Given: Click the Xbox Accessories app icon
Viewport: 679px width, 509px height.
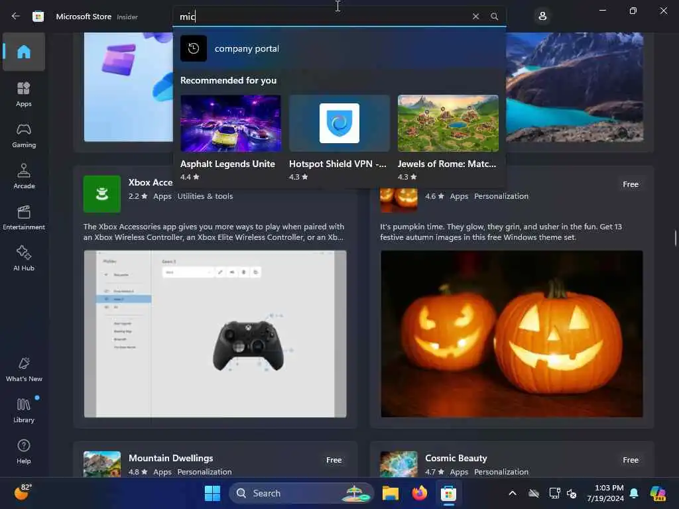Looking at the screenshot, I should click(101, 194).
